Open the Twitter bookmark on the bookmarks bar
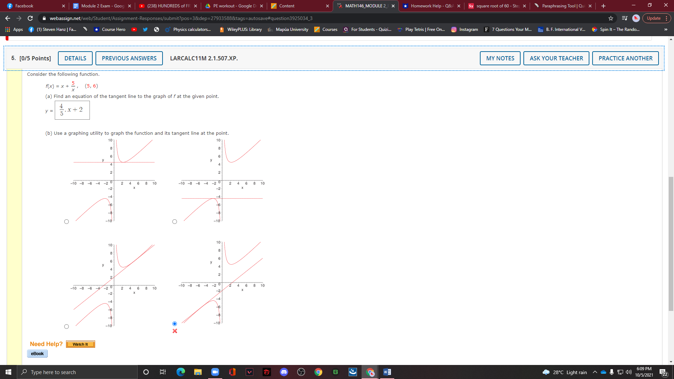Image resolution: width=674 pixels, height=379 pixels. (145, 29)
